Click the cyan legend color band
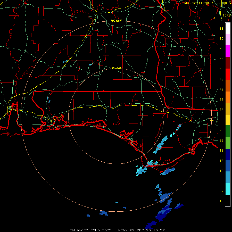Screen dimensions: 232x232 coord(228,189)
